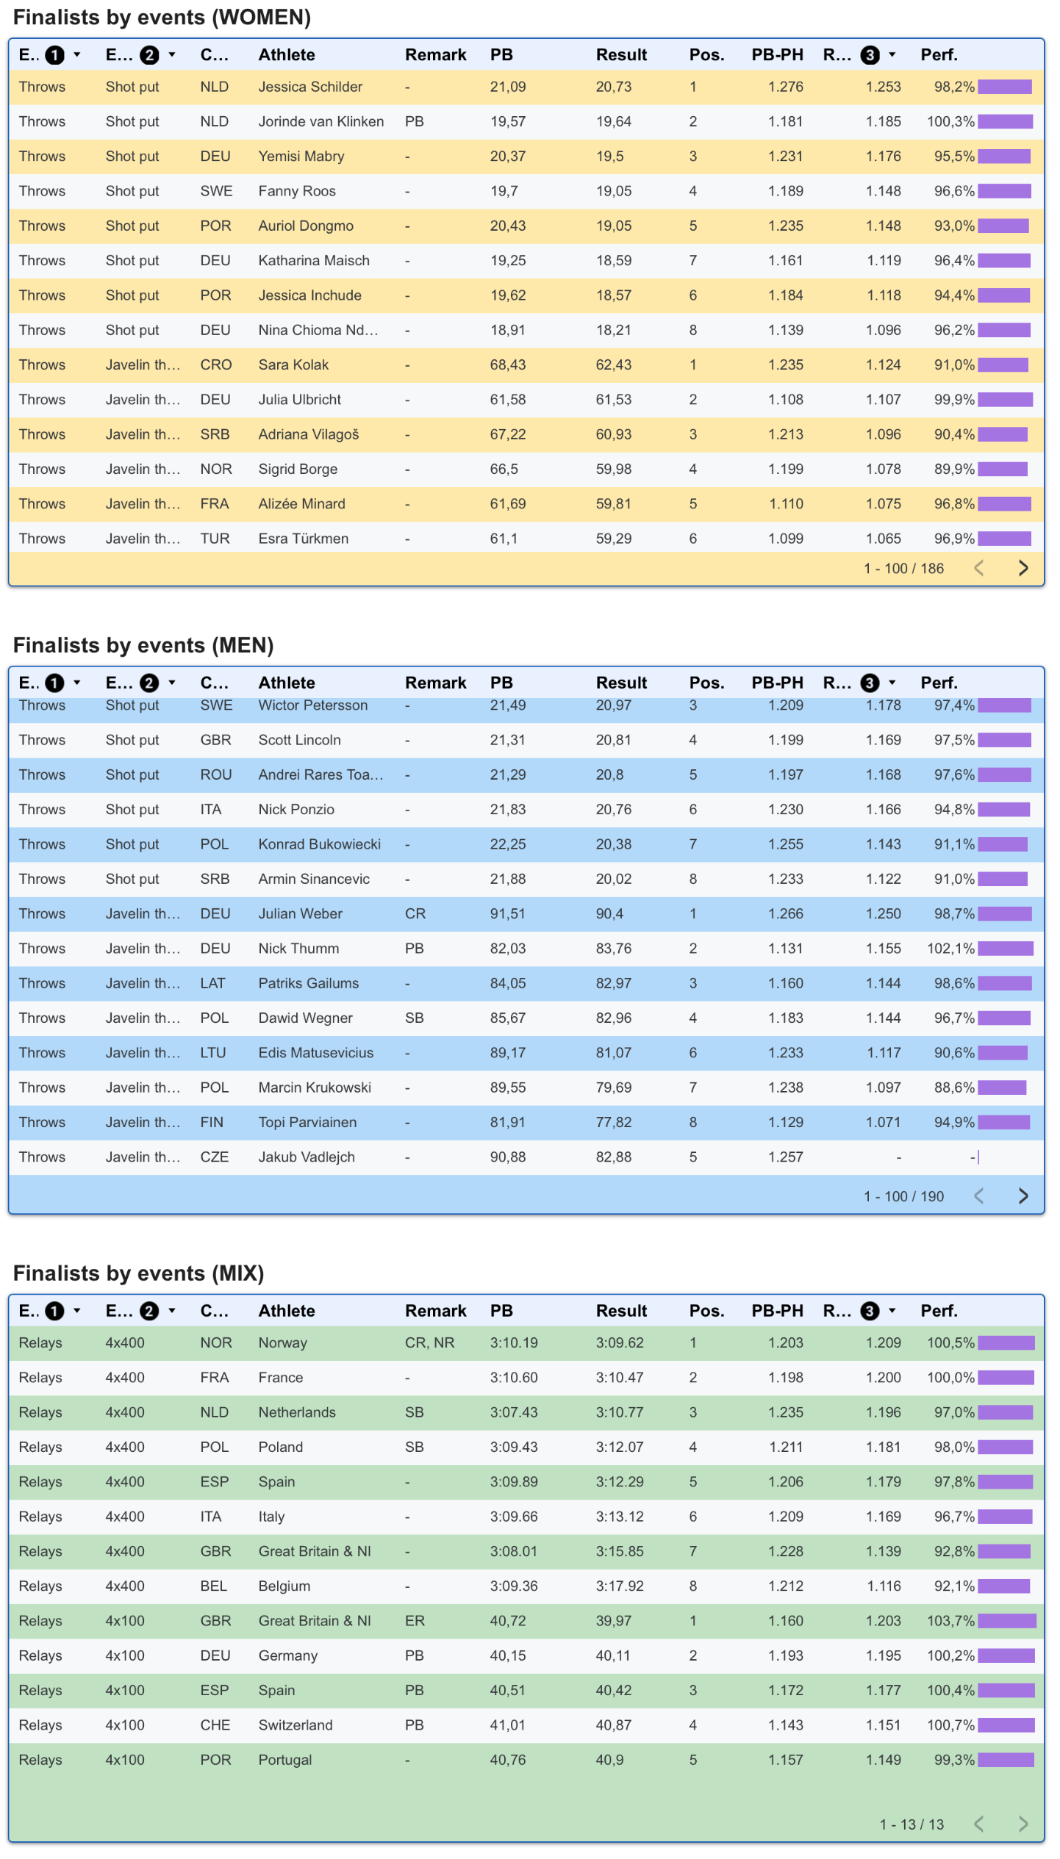The image size is (1060, 1859).
Task: Select Belgium 4x400 relay team
Action: [284, 1587]
